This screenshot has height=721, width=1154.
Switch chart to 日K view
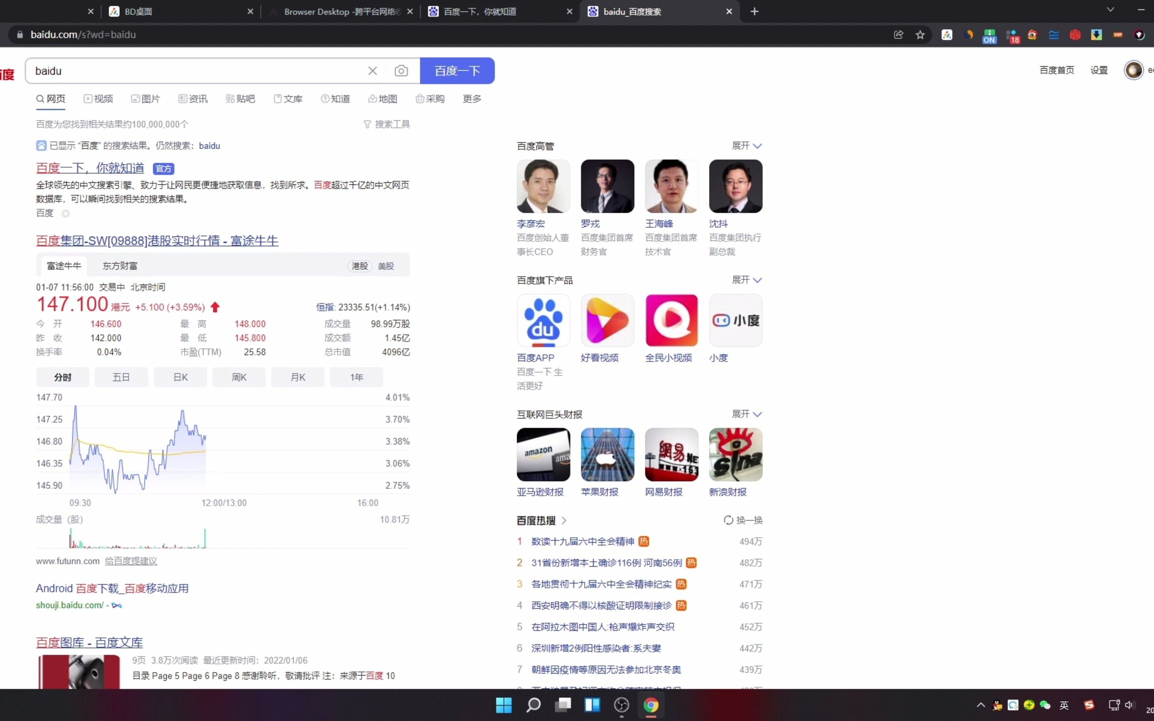click(180, 377)
